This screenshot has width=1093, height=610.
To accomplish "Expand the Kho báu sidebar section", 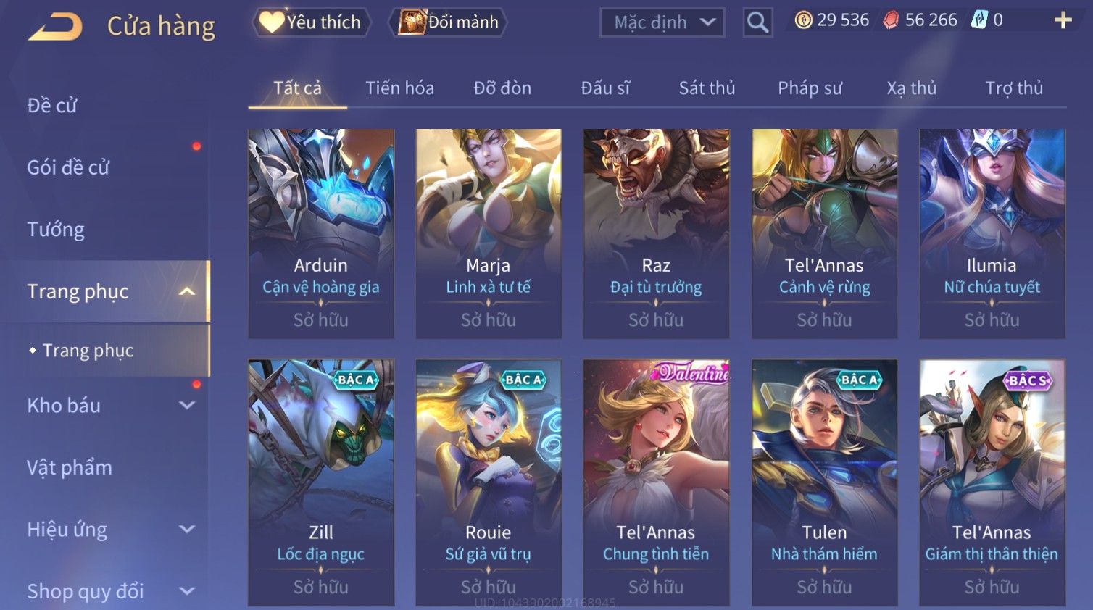I will pyautogui.click(x=187, y=406).
